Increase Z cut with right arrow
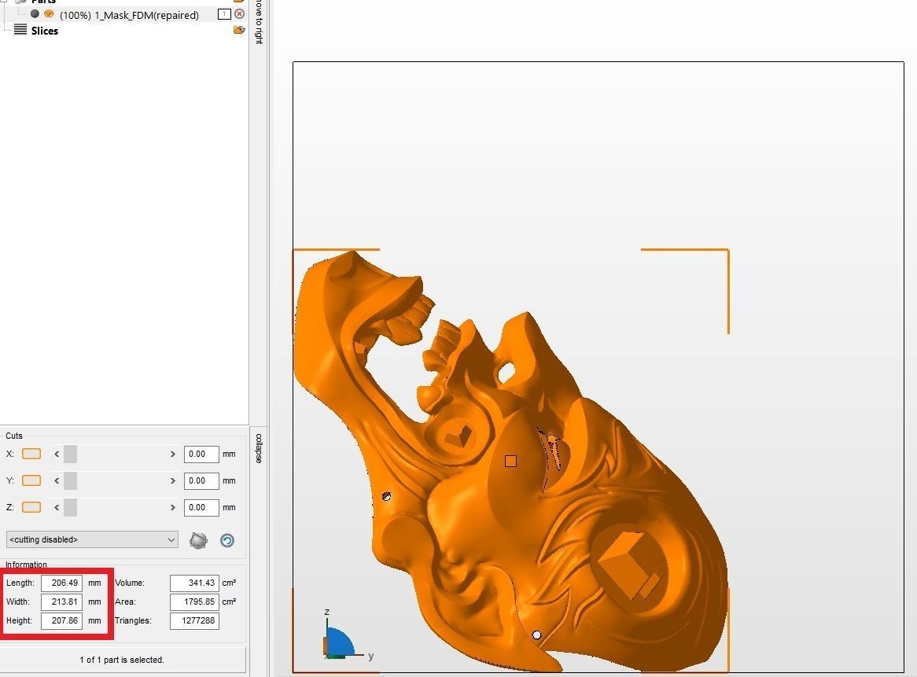 (x=172, y=507)
